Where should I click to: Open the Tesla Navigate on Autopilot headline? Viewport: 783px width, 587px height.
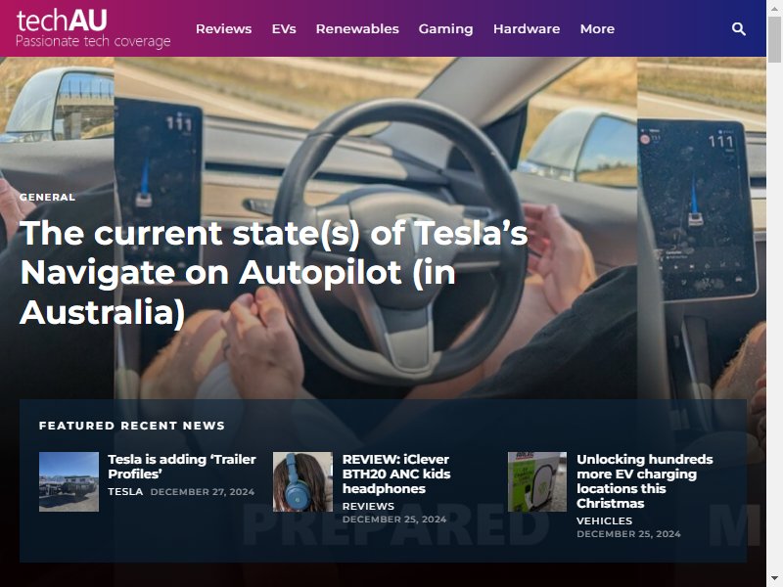(273, 273)
